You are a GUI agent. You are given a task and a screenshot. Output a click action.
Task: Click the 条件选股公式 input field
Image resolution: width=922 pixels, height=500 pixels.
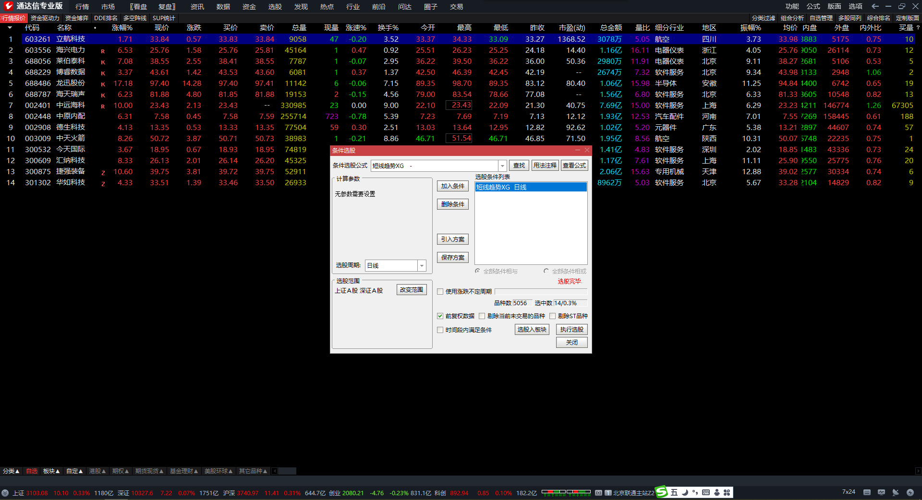[x=435, y=166]
